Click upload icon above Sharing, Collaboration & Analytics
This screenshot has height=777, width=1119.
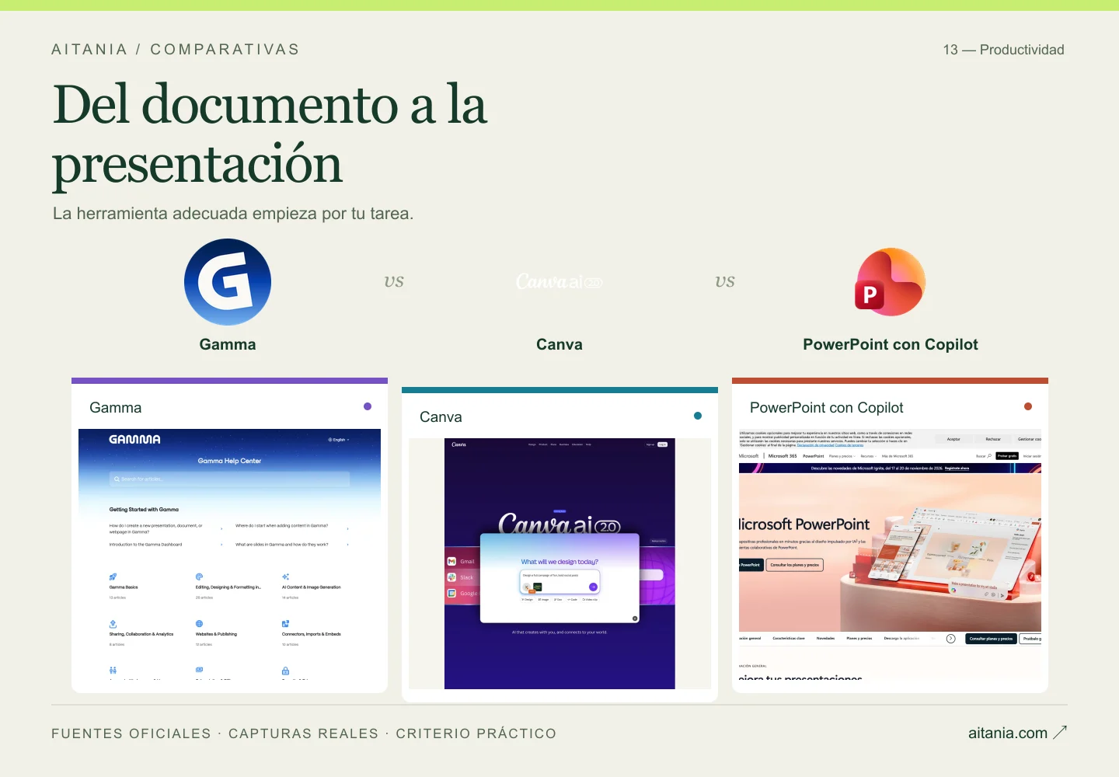113,624
